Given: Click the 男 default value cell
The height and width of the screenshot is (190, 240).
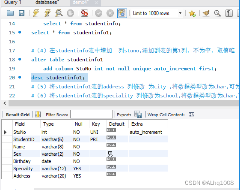Looking at the screenshot, I should coord(117,154).
